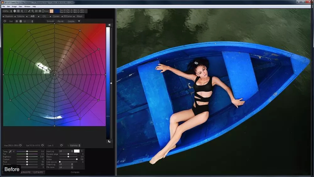
Task: Select the dashed move-selection tool icon
Action: 18,11
